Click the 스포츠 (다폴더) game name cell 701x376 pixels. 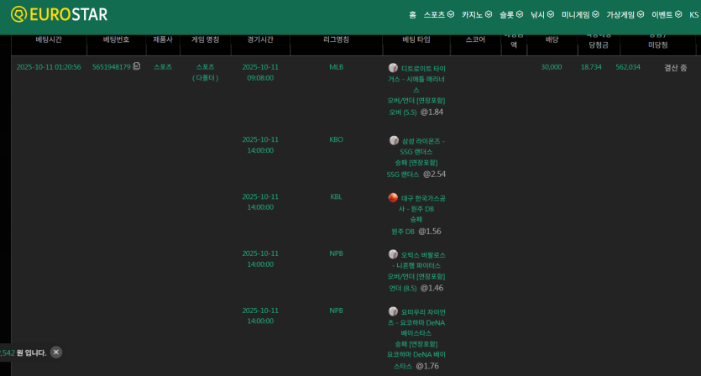click(x=205, y=72)
